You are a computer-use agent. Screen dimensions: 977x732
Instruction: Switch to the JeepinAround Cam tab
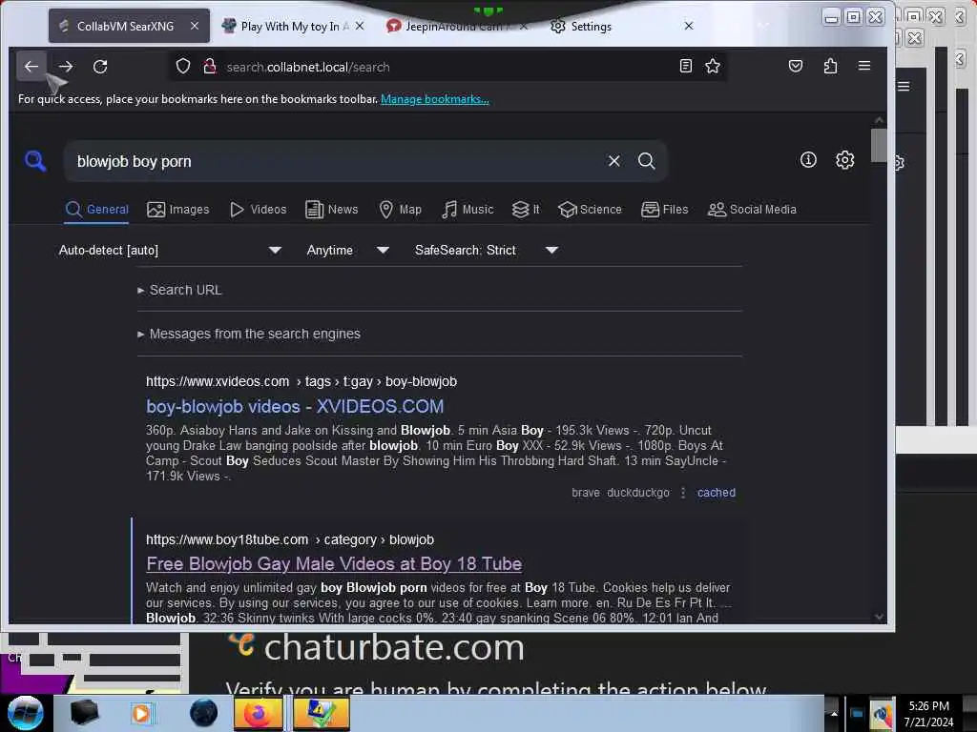click(x=456, y=26)
